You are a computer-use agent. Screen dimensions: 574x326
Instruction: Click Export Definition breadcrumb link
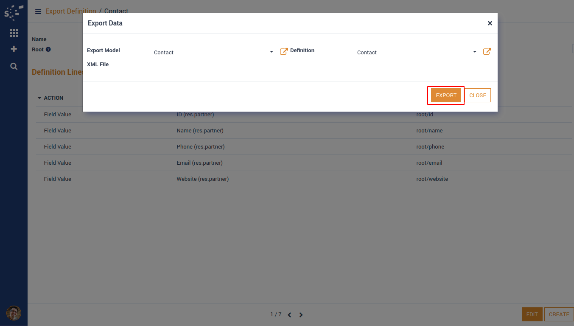coord(70,11)
